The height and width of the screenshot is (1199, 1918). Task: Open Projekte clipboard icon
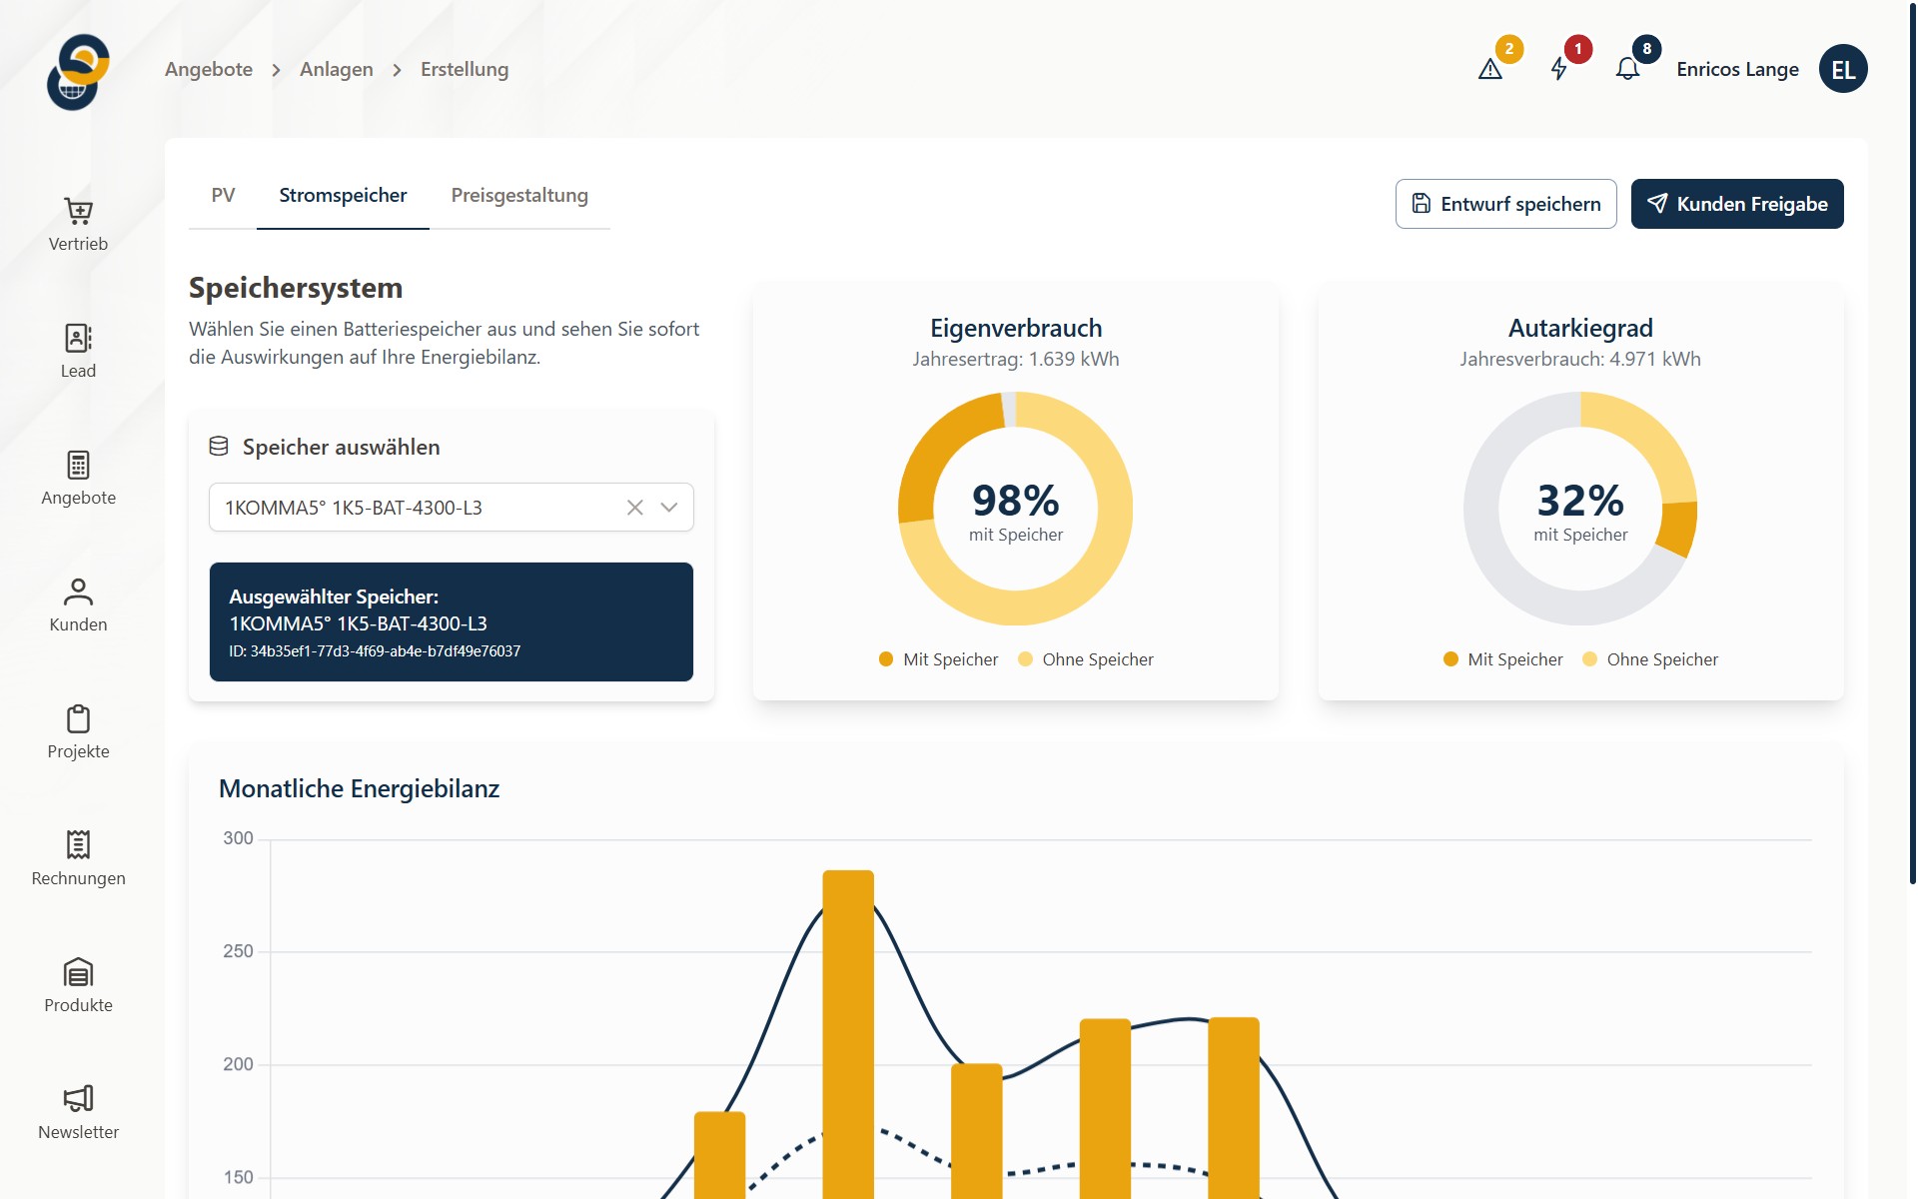point(78,719)
